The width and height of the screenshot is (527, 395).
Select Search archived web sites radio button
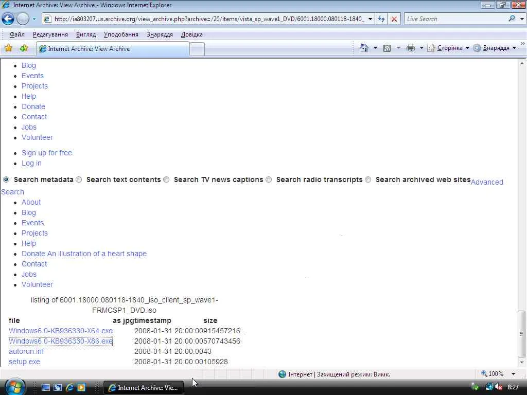coord(368,179)
